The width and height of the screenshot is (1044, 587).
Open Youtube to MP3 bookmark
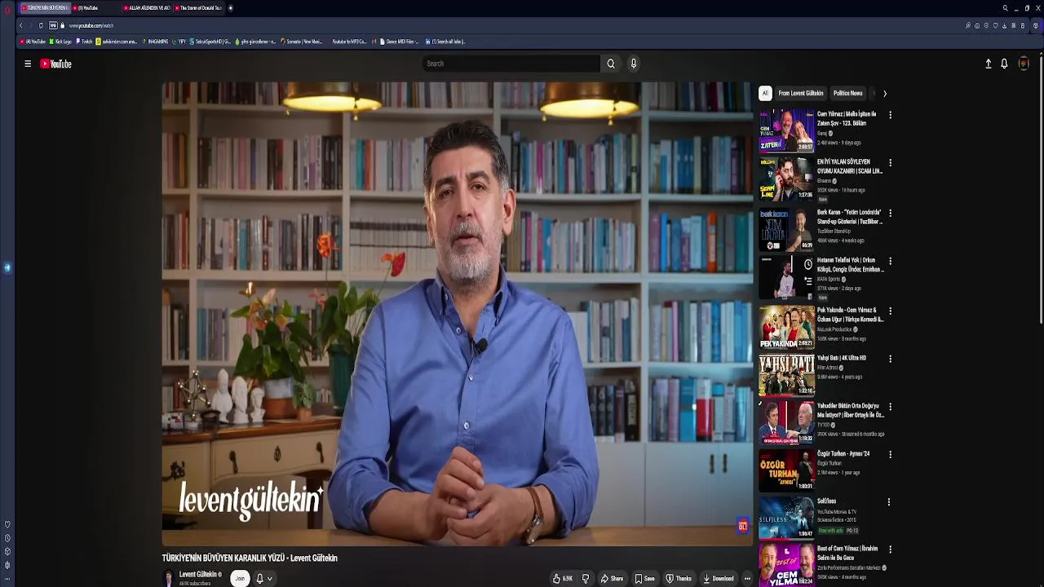[347, 42]
